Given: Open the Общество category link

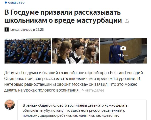Looking at the screenshot, I should pos(16,3).
